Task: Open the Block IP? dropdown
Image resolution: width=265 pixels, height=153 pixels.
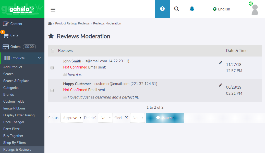Action: (x=138, y=118)
